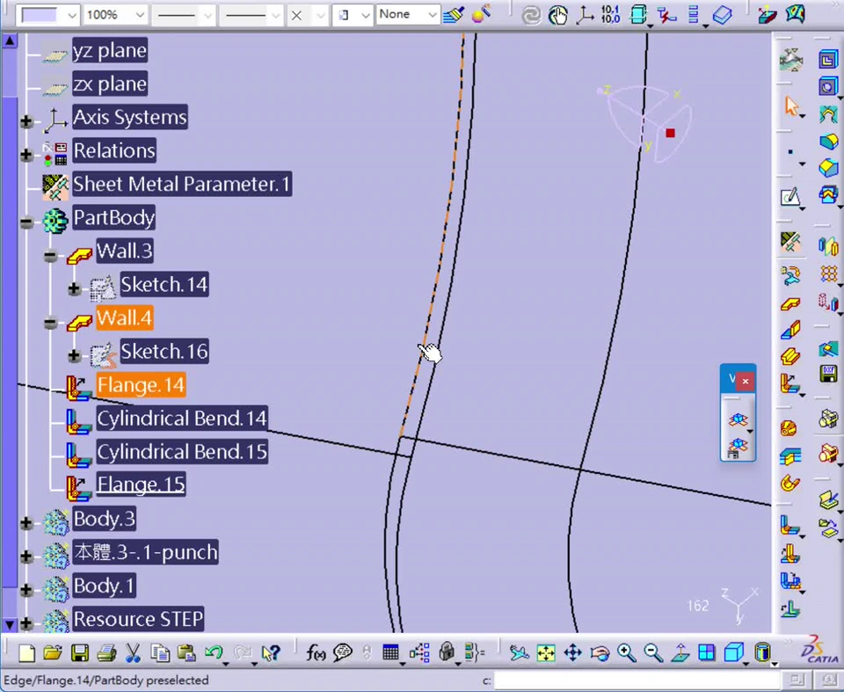Collapse the PartBody tree node
844x692 pixels.
pos(26,223)
